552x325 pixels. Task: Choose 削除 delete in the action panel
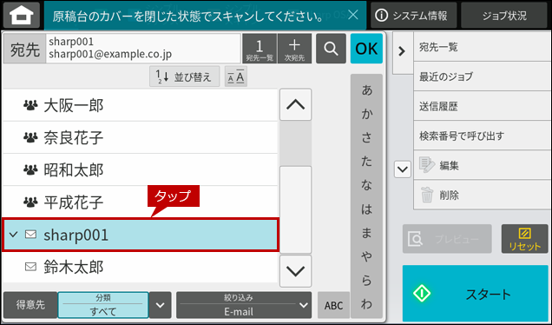pos(483,195)
